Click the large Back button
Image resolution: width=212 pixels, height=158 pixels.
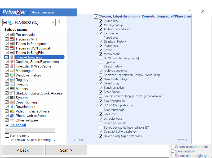(23, 150)
